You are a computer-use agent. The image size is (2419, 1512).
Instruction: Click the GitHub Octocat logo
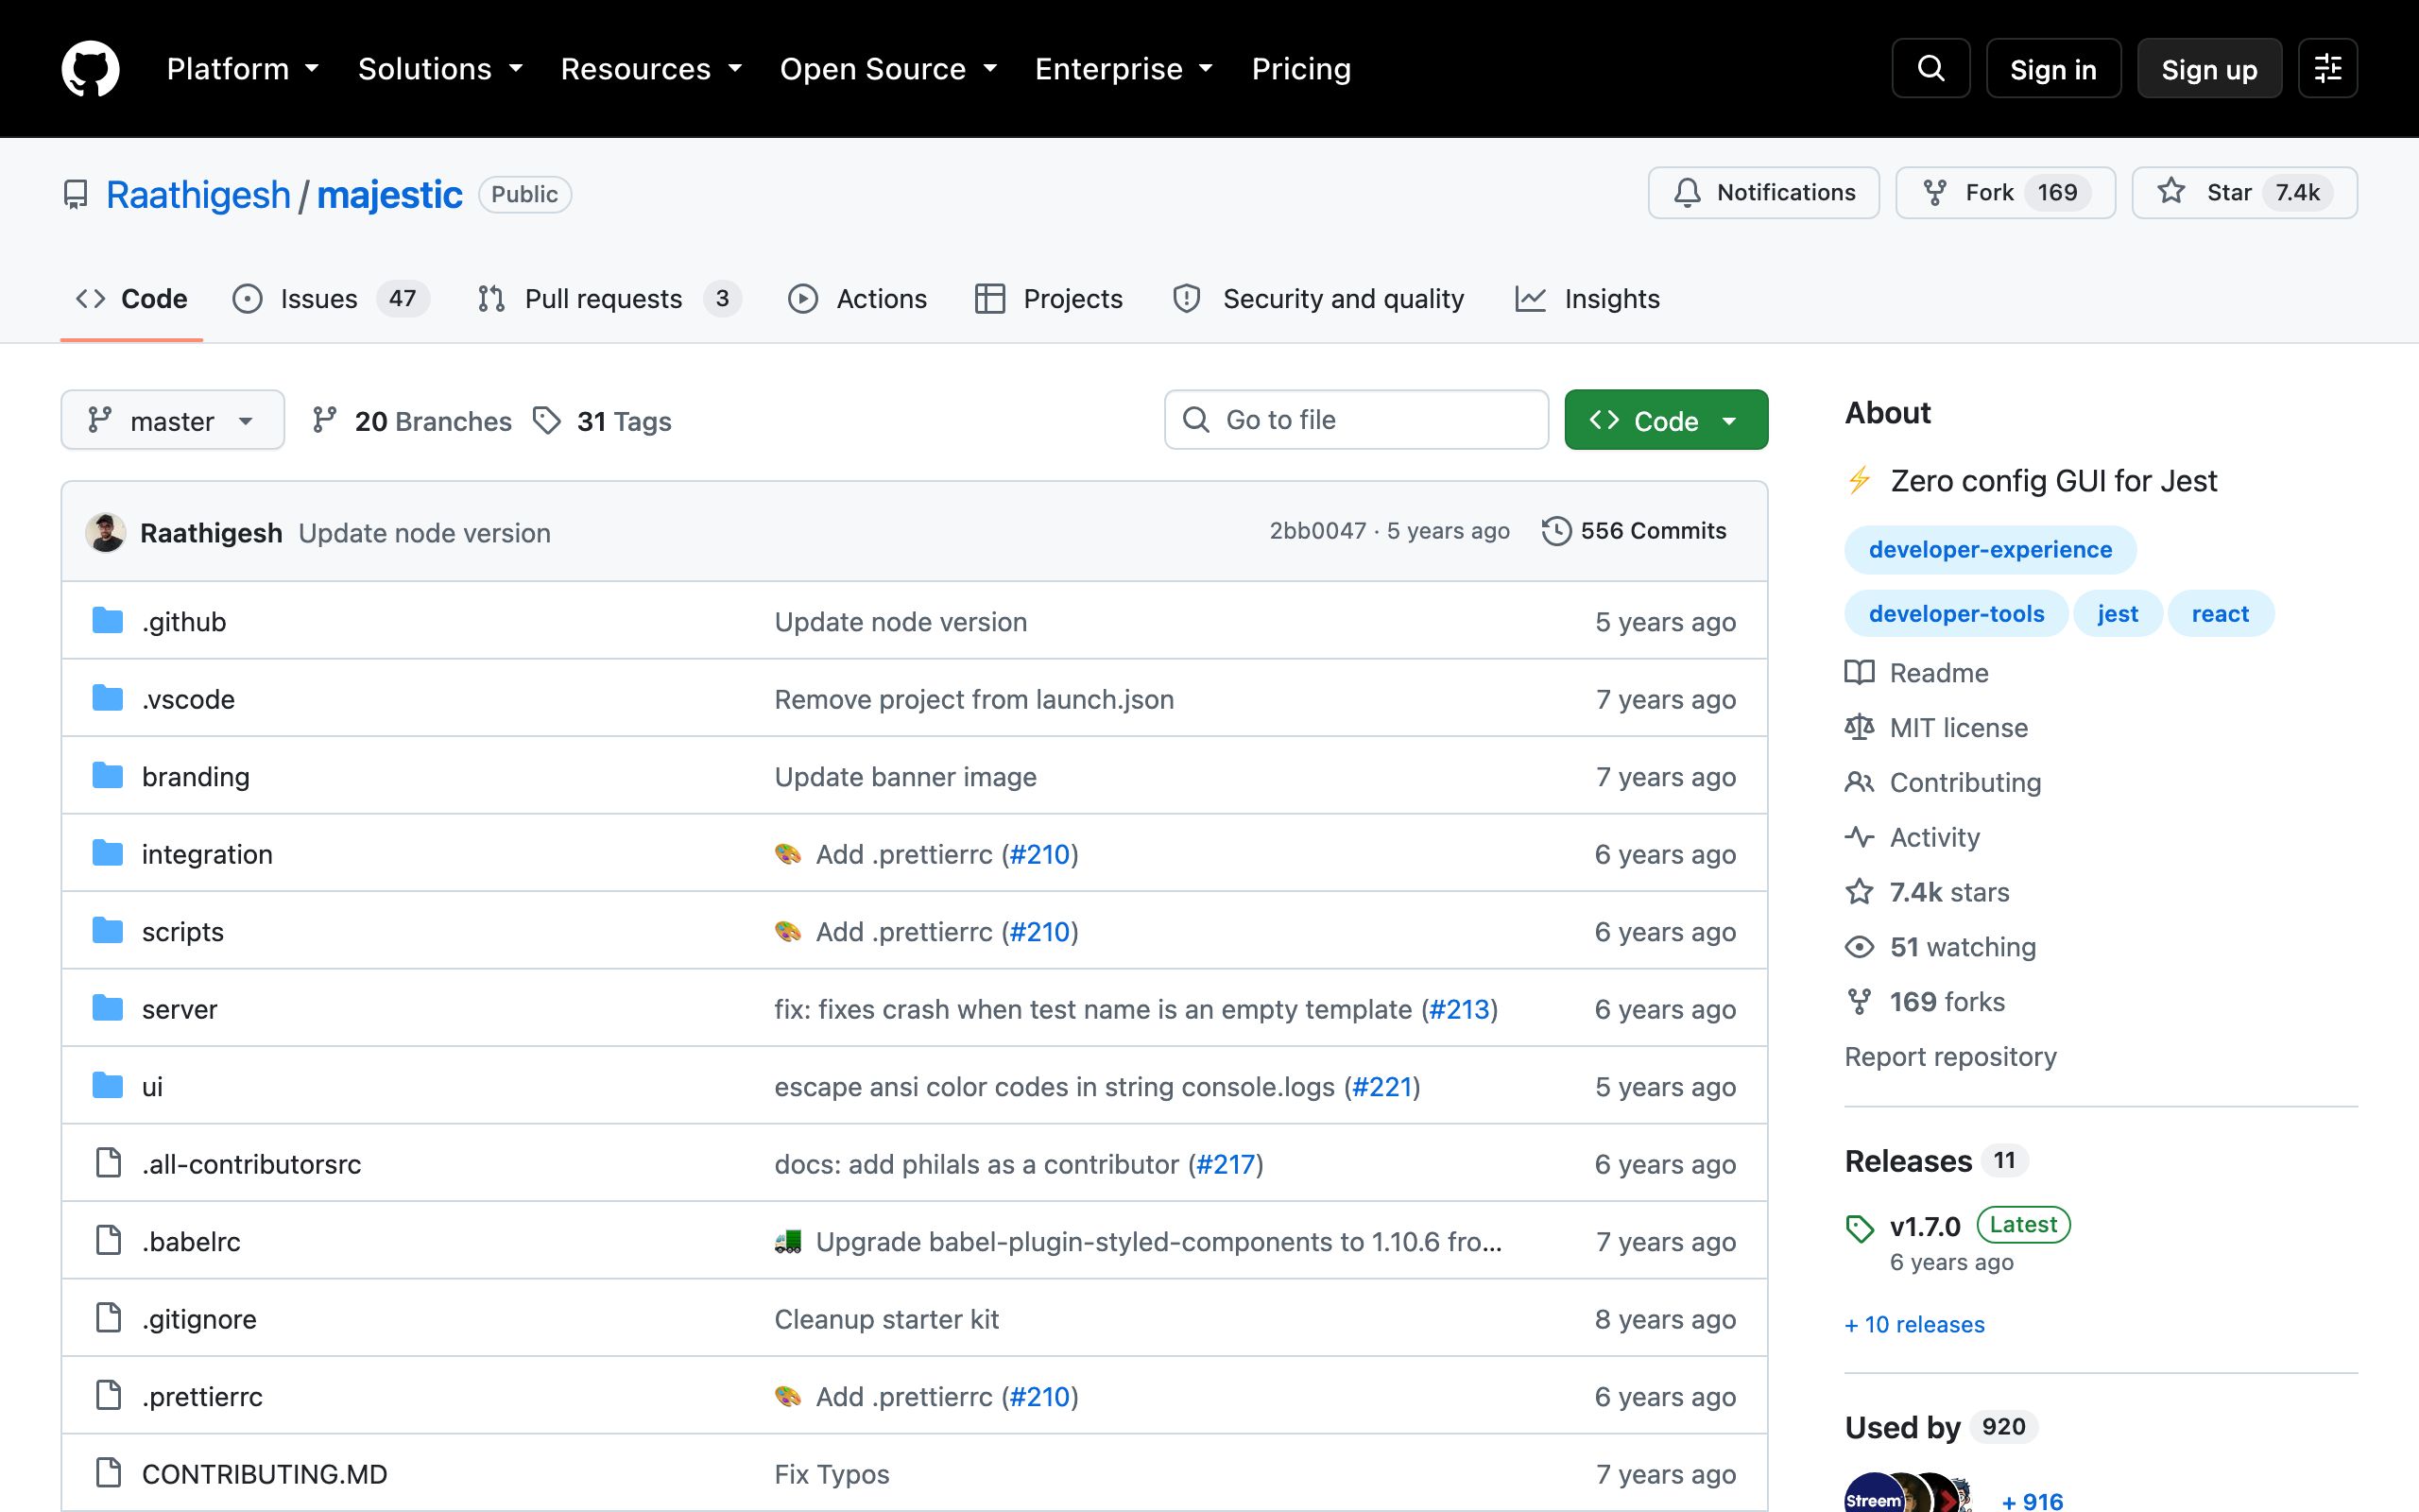[x=90, y=69]
